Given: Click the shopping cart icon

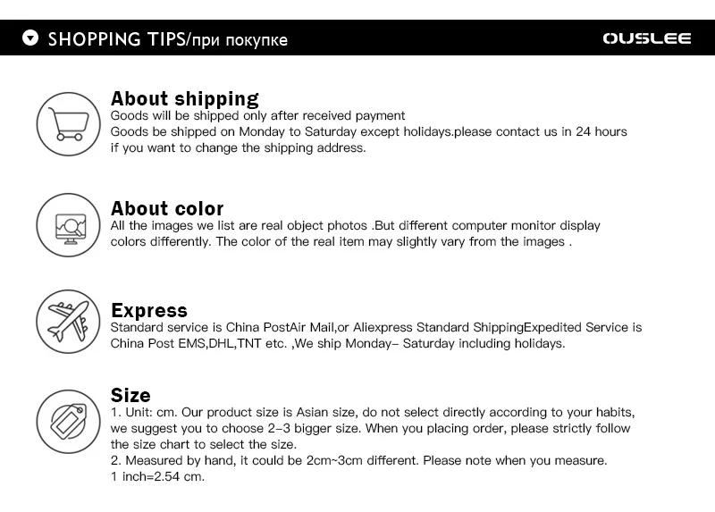Looking at the screenshot, I should point(69,124).
